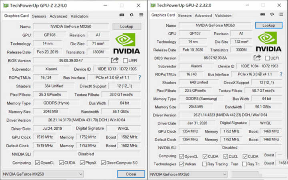Click the Device ID 10DE 1C94 - 1D72 1963
The height and width of the screenshot is (180, 288).
[x=259, y=66]
